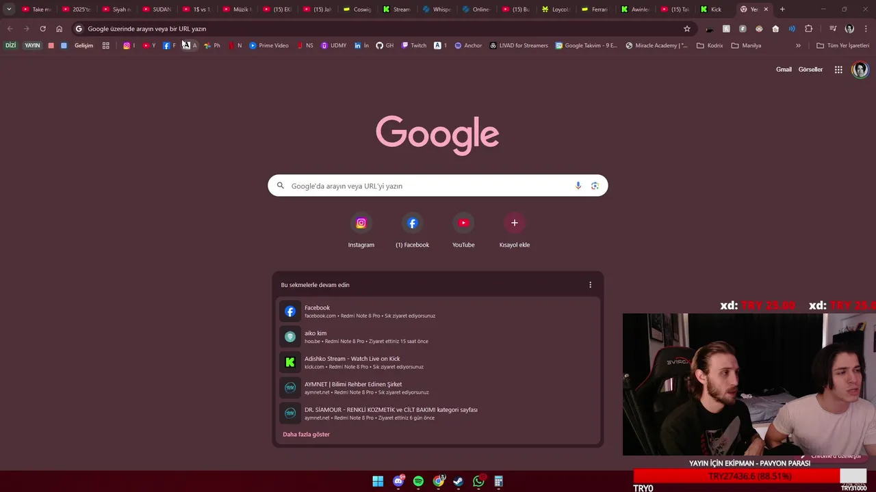
Task: Open AYMNET Bilimi Rehber Edinen Şirket entry
Action: pyautogui.click(x=438, y=388)
